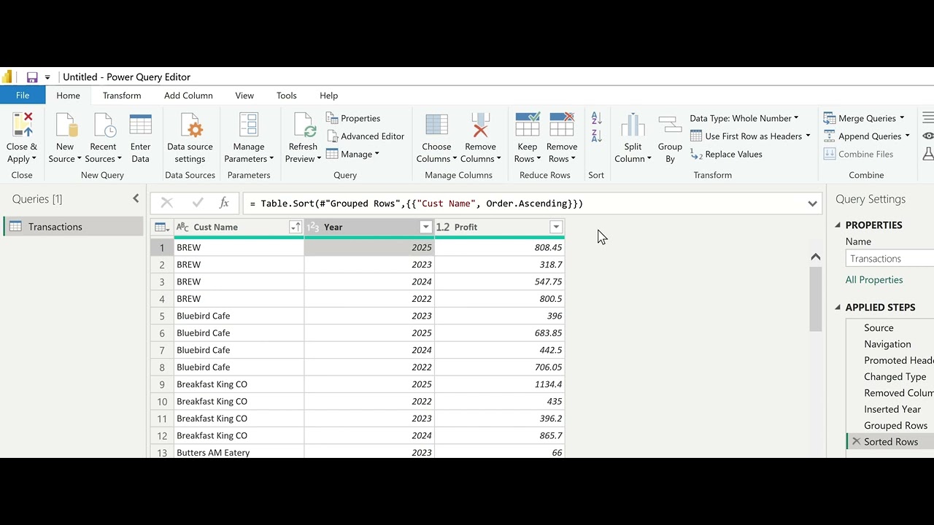Open the Year column filter dropdown

click(x=425, y=227)
